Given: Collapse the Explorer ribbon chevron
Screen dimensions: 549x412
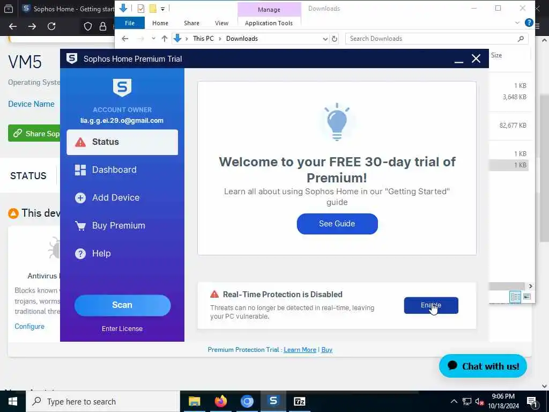Looking at the screenshot, I should 517,23.
